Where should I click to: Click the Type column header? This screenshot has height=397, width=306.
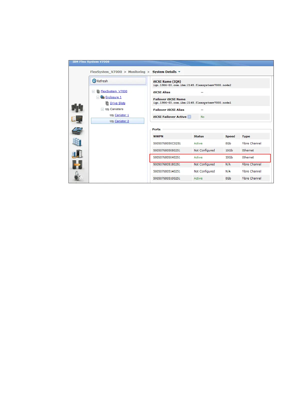point(246,136)
